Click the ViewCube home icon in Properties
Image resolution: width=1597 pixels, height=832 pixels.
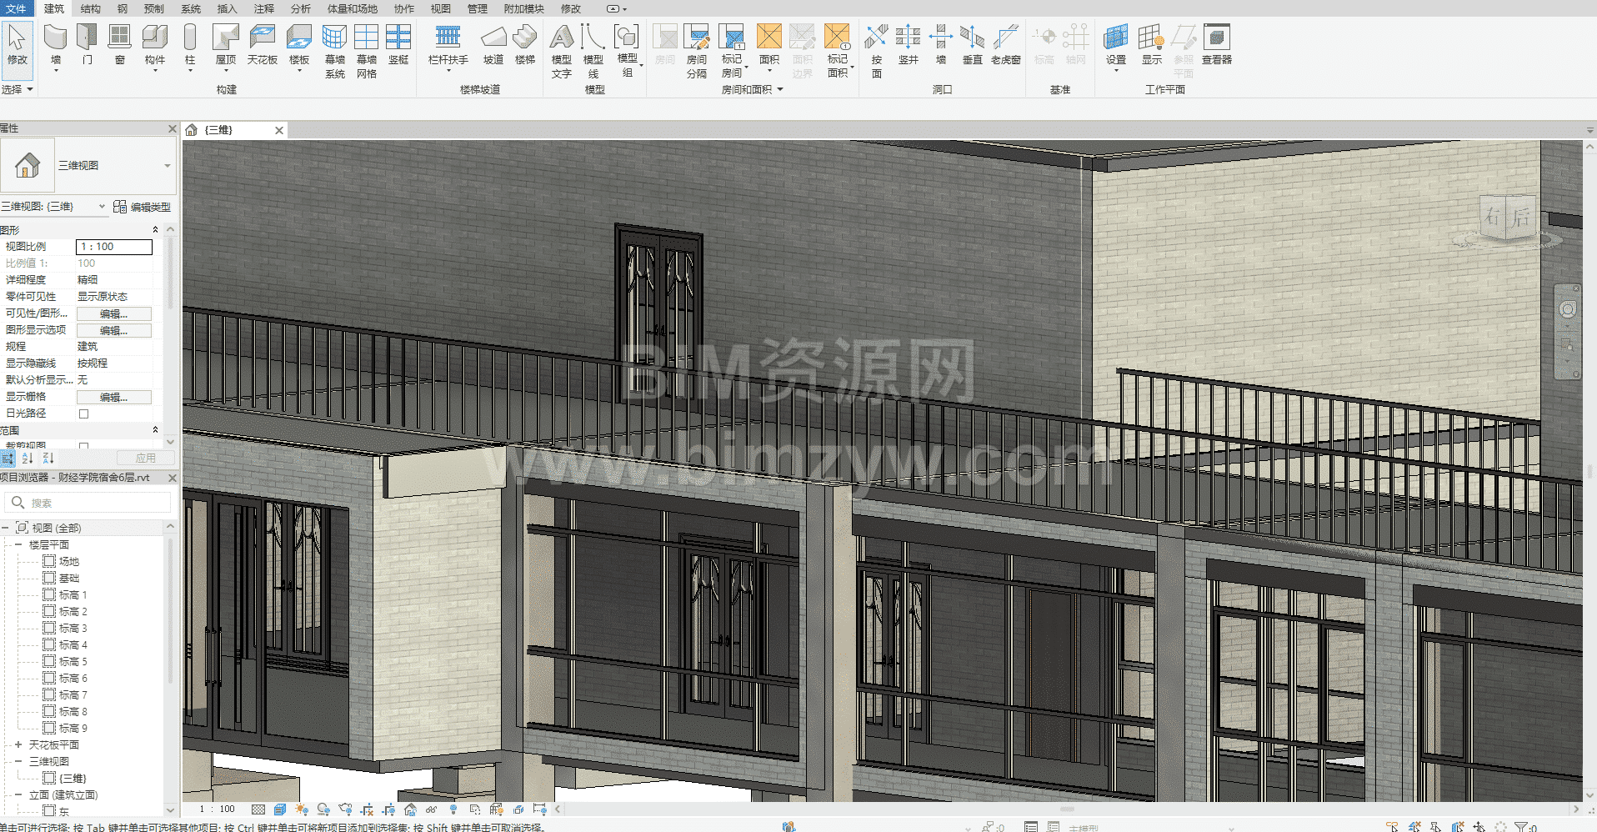coord(28,165)
